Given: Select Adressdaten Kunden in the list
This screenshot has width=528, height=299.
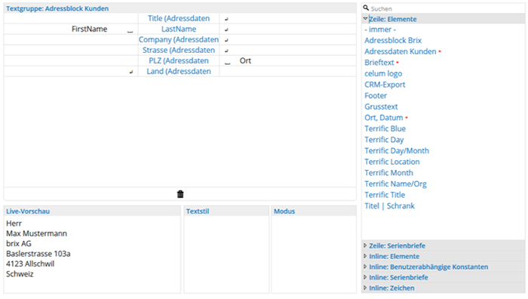Looking at the screenshot, I should (401, 51).
